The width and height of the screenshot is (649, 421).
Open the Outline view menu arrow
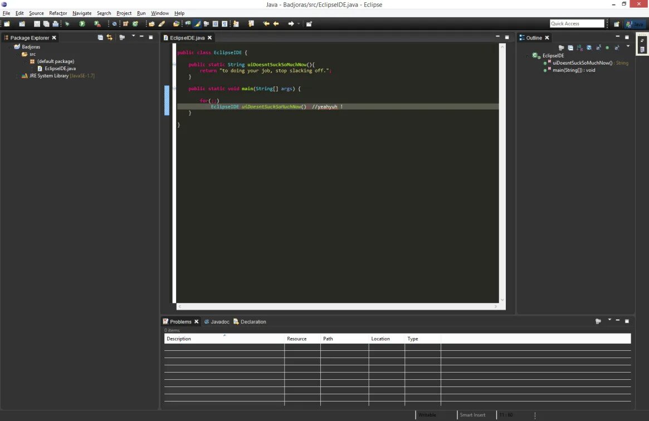pos(628,46)
